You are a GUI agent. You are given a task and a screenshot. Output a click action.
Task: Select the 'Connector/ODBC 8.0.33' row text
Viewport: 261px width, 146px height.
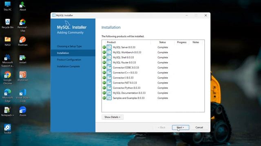point(126,68)
